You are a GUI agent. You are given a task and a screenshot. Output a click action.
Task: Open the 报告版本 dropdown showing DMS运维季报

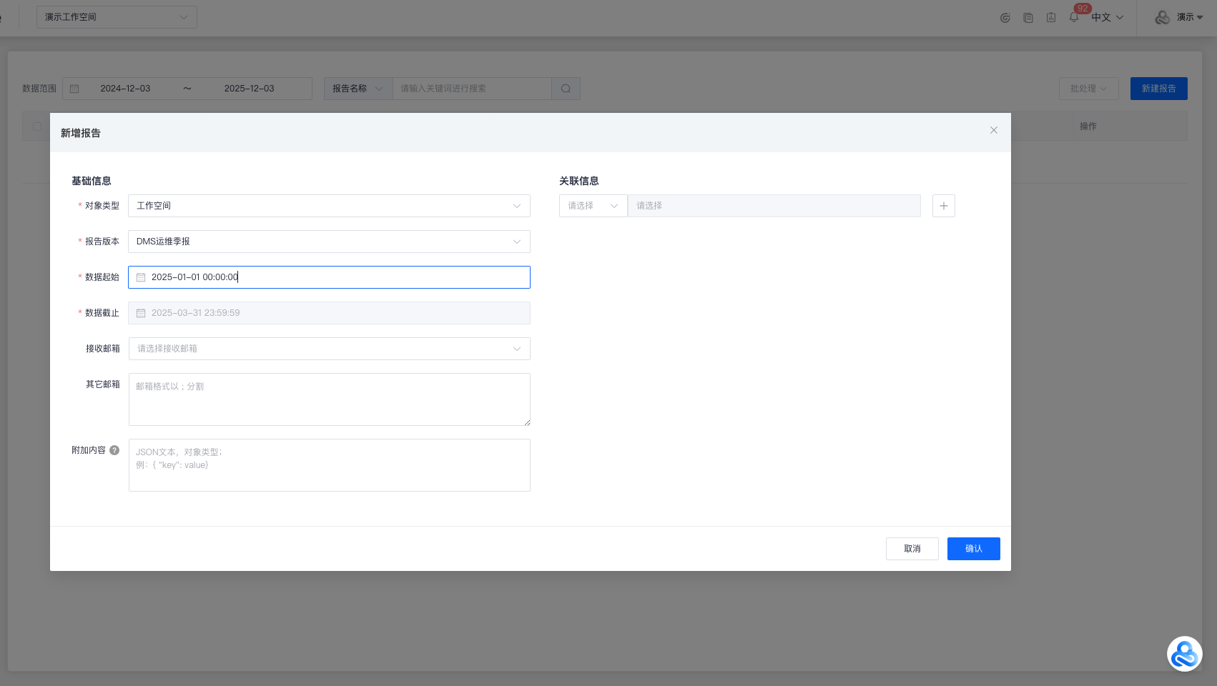pos(329,242)
